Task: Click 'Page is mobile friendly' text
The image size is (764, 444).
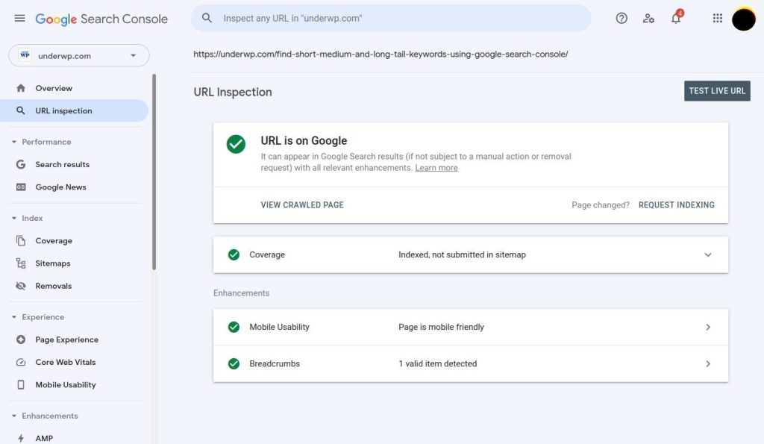Action: (x=441, y=327)
